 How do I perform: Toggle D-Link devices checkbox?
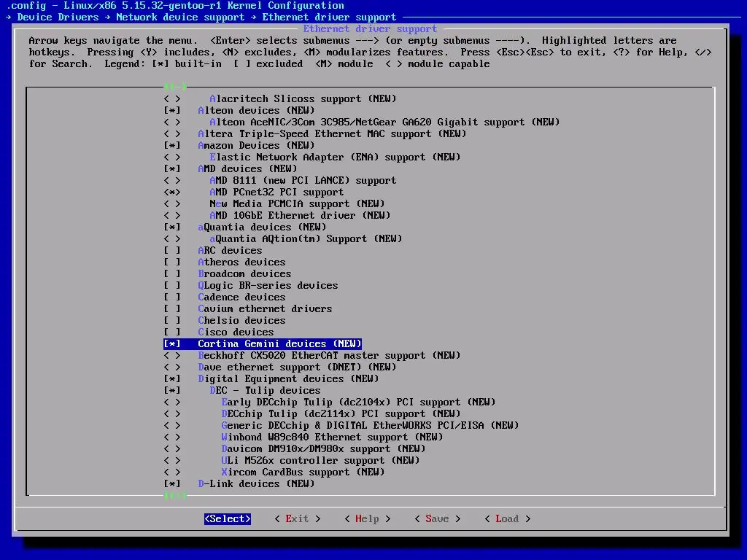click(172, 484)
